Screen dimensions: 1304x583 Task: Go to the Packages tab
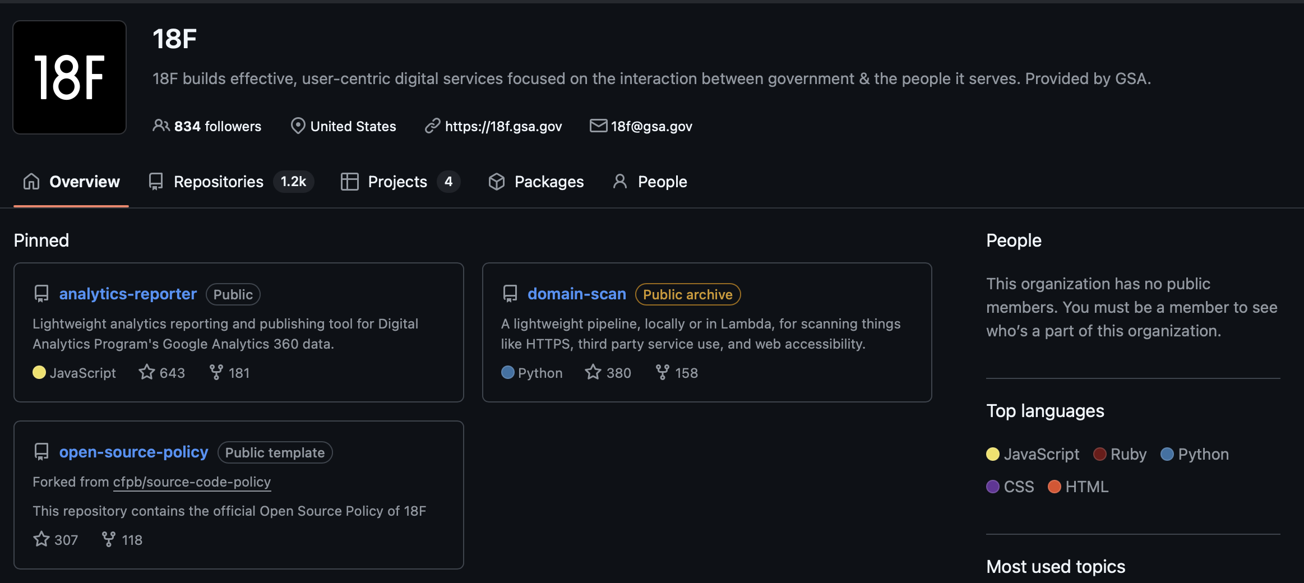point(548,182)
